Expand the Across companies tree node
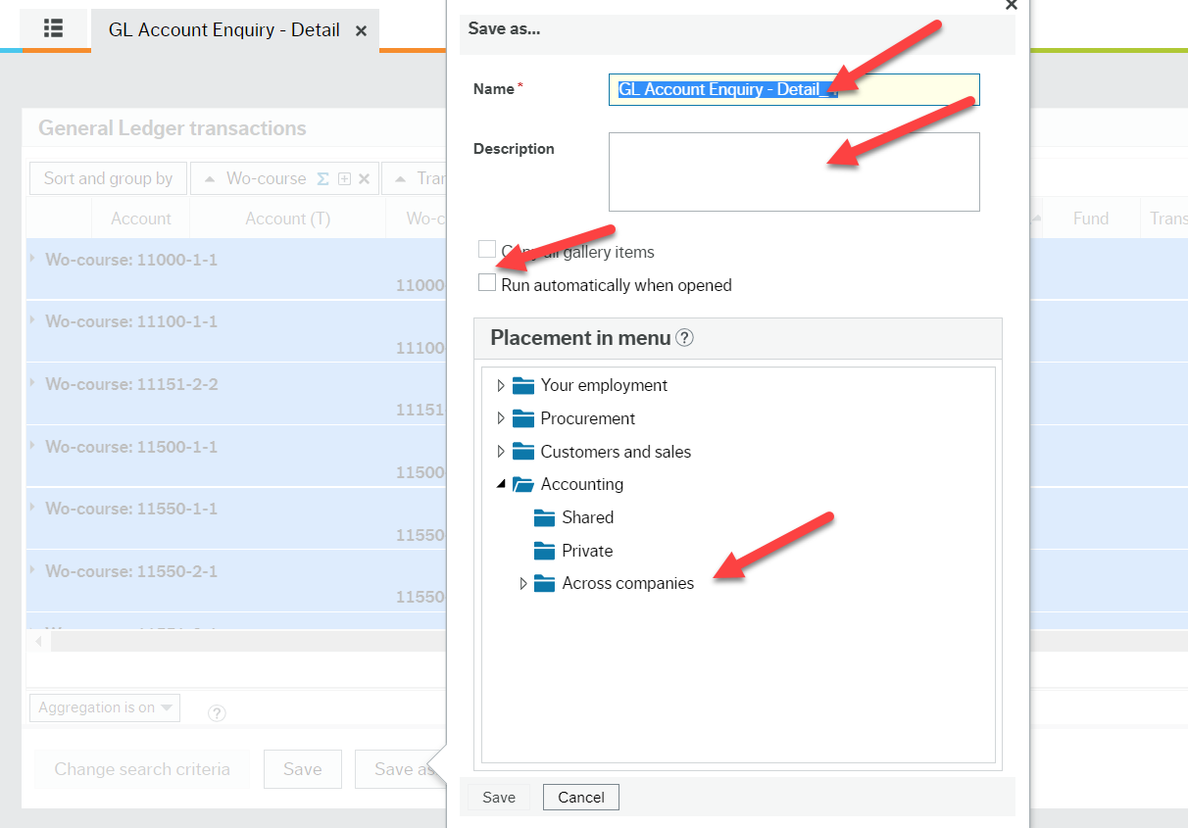This screenshot has height=828, width=1188. point(523,583)
